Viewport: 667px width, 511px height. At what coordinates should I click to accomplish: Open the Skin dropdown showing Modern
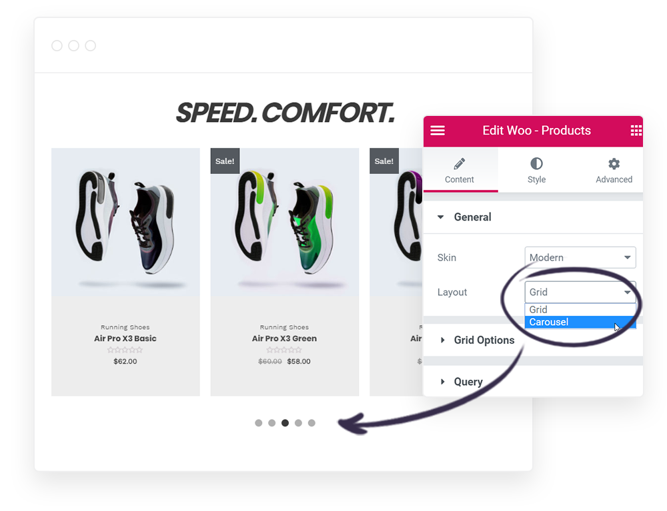pos(580,257)
